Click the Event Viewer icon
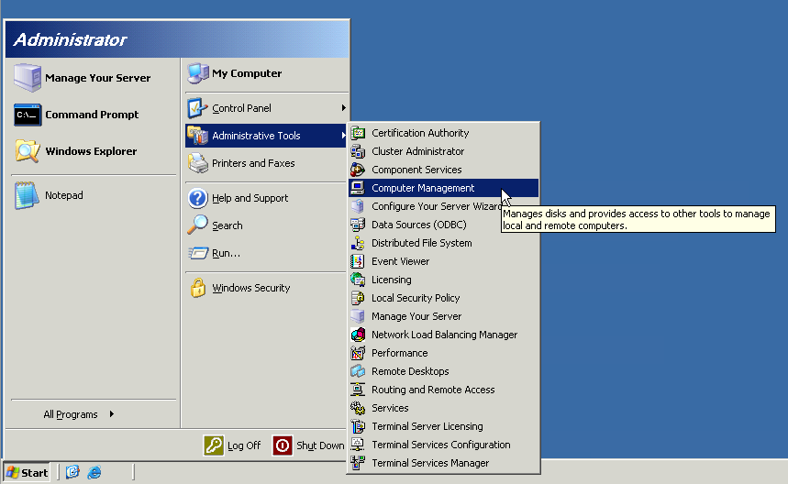 (x=358, y=261)
